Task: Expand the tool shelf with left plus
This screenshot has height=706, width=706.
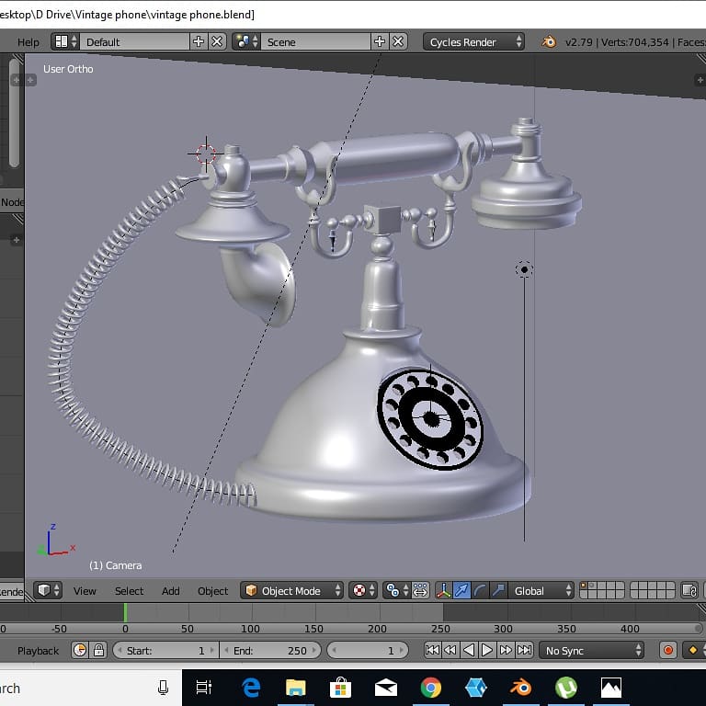Action: point(30,80)
